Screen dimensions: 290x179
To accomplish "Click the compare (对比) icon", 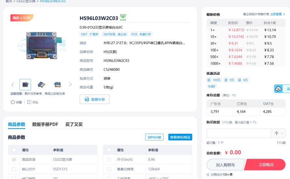I will click(x=29, y=102).
